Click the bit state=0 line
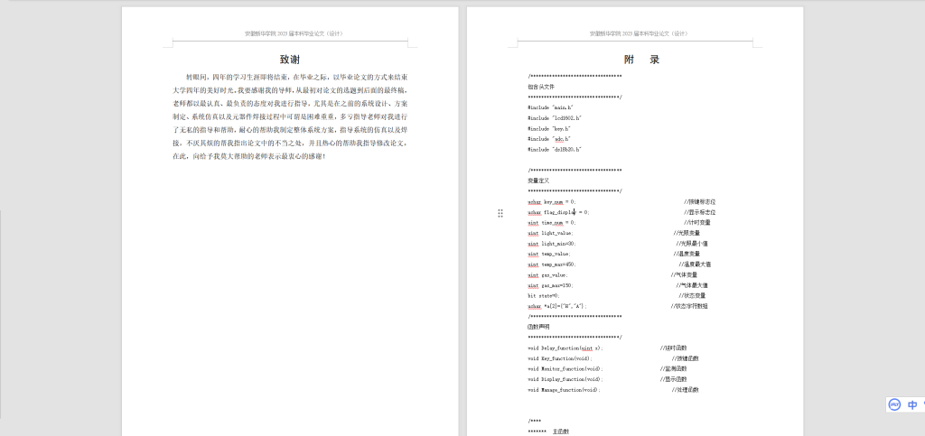This screenshot has width=925, height=436. click(x=544, y=295)
